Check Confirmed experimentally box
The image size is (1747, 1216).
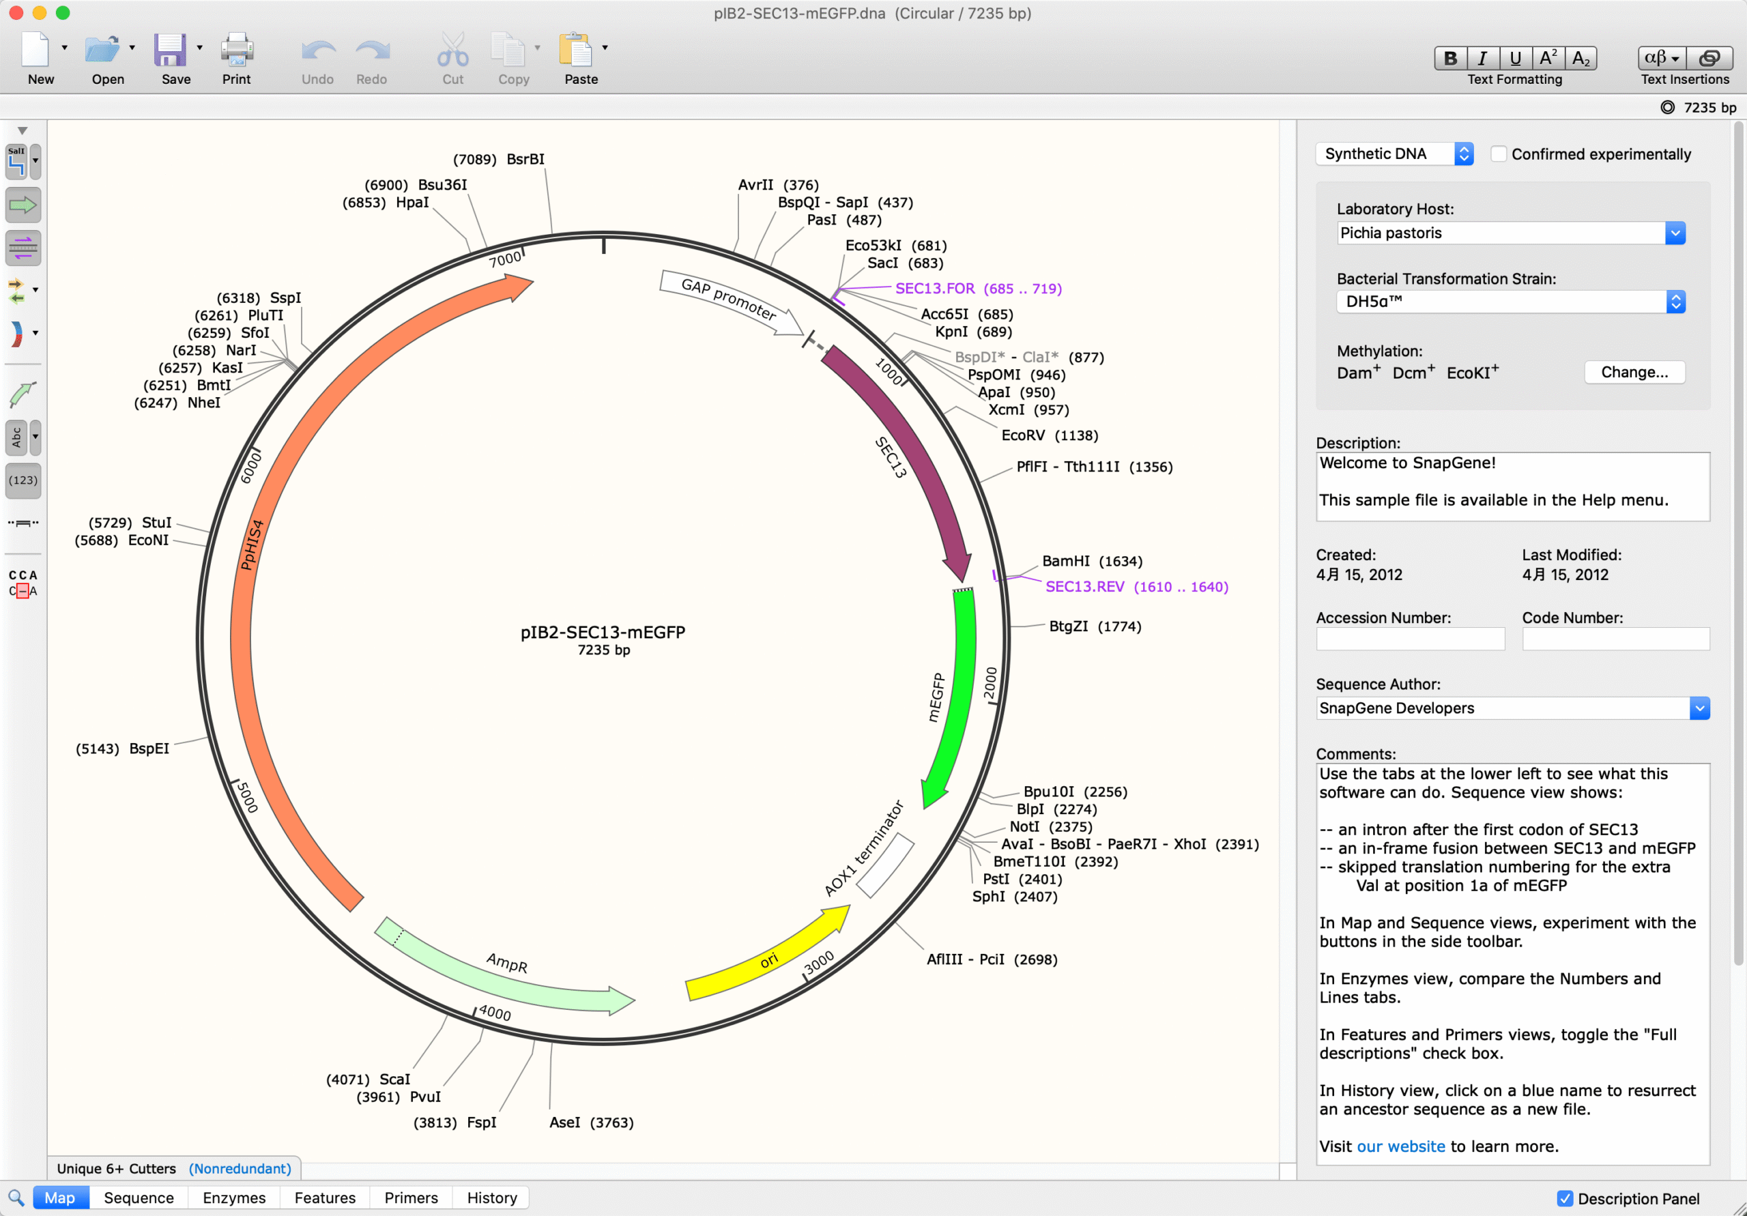(x=1497, y=154)
